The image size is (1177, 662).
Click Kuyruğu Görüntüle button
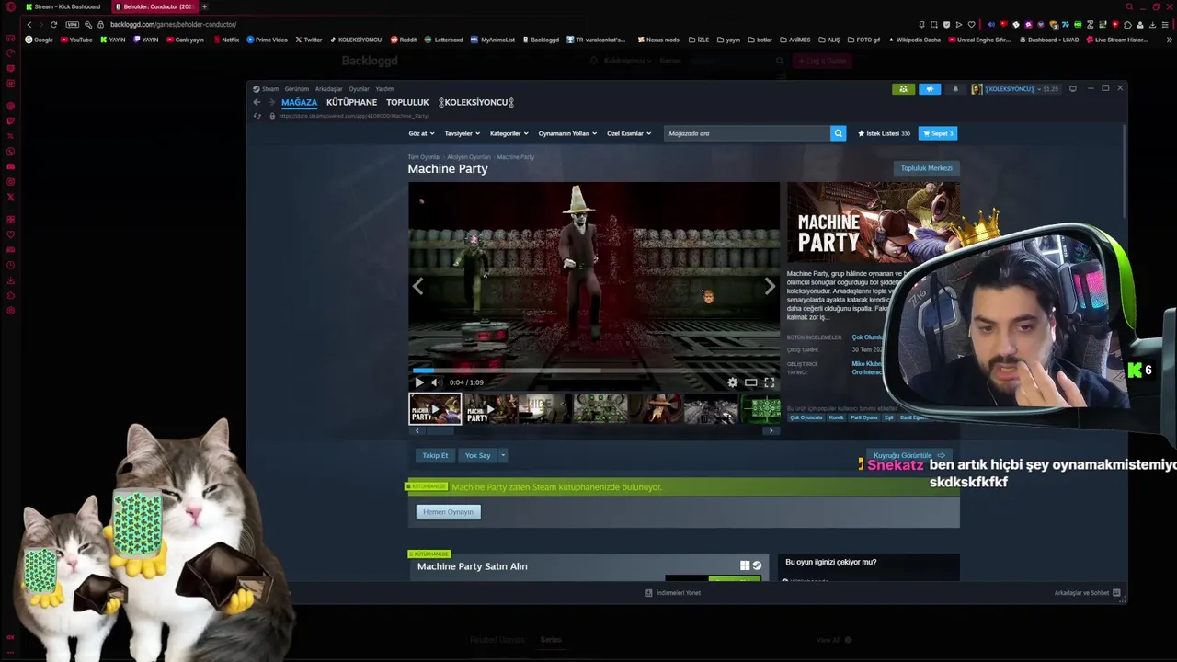click(908, 455)
